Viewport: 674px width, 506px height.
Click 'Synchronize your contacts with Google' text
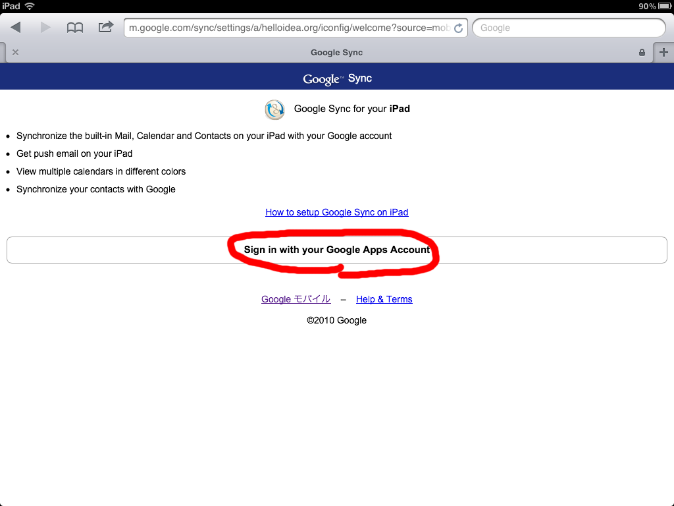[x=96, y=189]
